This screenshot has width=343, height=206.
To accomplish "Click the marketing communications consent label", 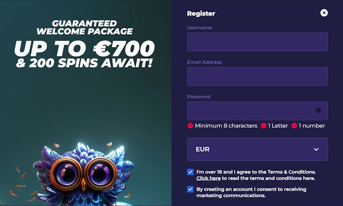I will (x=251, y=192).
